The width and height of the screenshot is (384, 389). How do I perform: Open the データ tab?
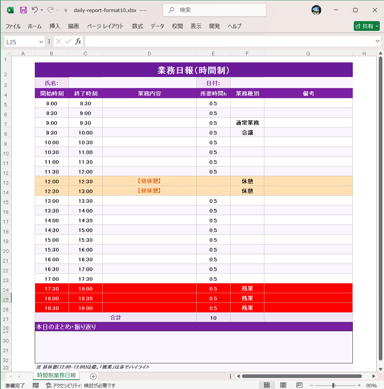(157, 26)
